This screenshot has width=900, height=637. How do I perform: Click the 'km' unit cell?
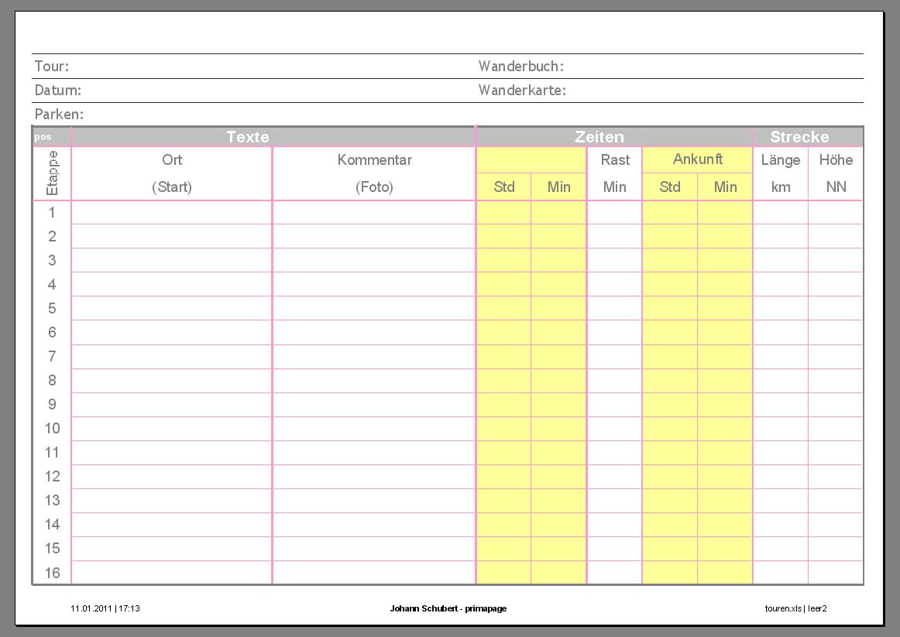781,187
